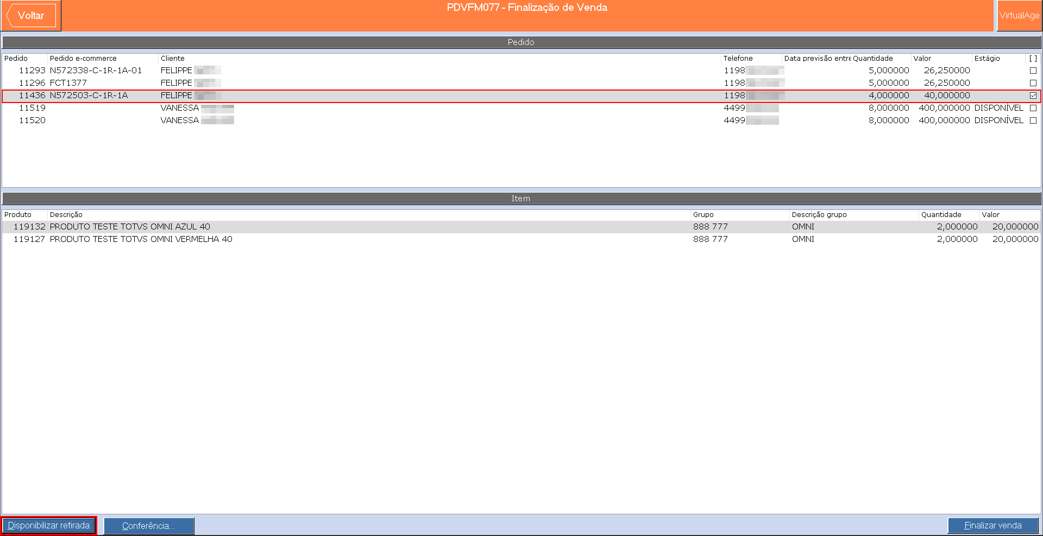Click the Descrição grupo column header
Screen dimensions: 1043x536
[819, 215]
